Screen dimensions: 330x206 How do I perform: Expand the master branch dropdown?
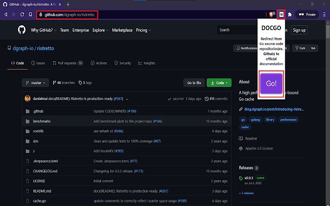coord(35,82)
